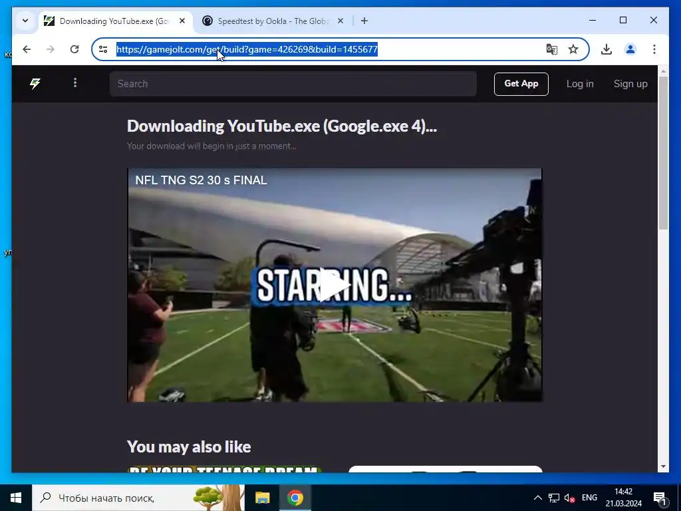This screenshot has height=511, width=681.
Task: Go to Game Jolt home via lightning logo
Action: pos(35,83)
